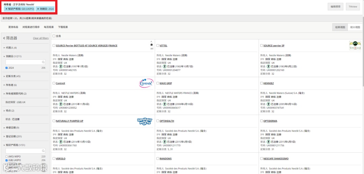Uncheck the 2024 expiry date filter
Image resolution: width=364 pixels, height=174 pixels.
[x=6, y=68]
